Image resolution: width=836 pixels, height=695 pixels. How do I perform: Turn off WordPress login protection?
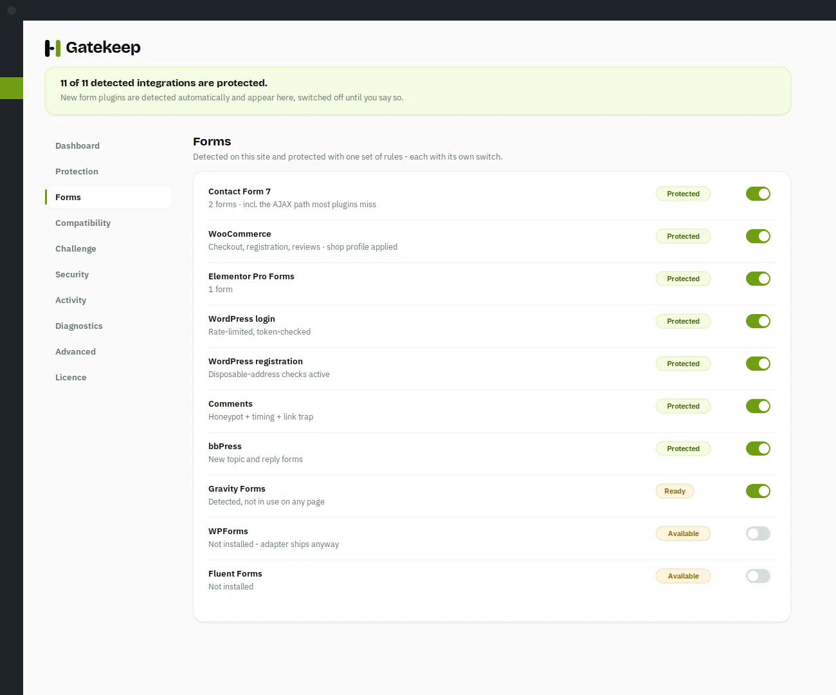[758, 321]
